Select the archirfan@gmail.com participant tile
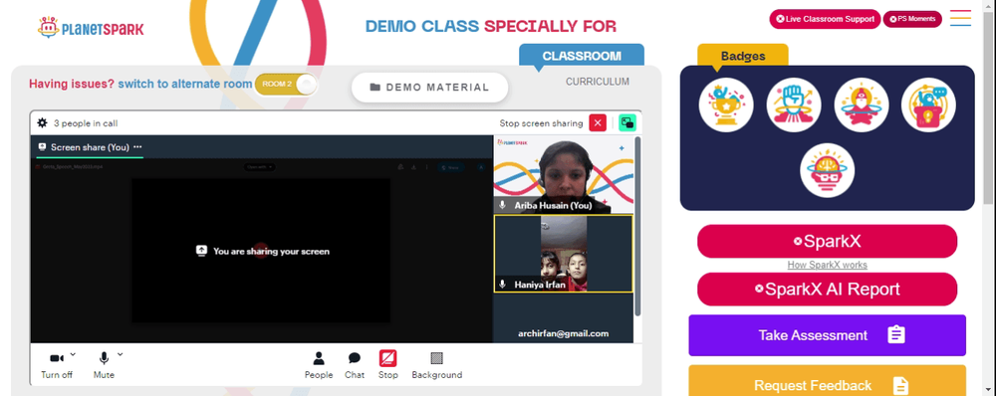The width and height of the screenshot is (996, 396). [x=564, y=318]
